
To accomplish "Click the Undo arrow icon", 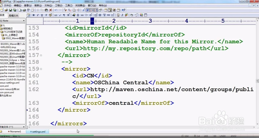I will tap(56, 10).
